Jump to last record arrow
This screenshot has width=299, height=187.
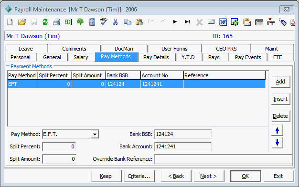187,22
